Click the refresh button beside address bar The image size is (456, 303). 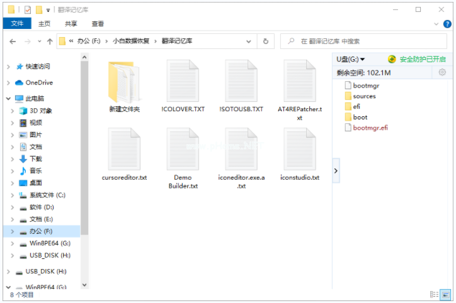coord(266,41)
